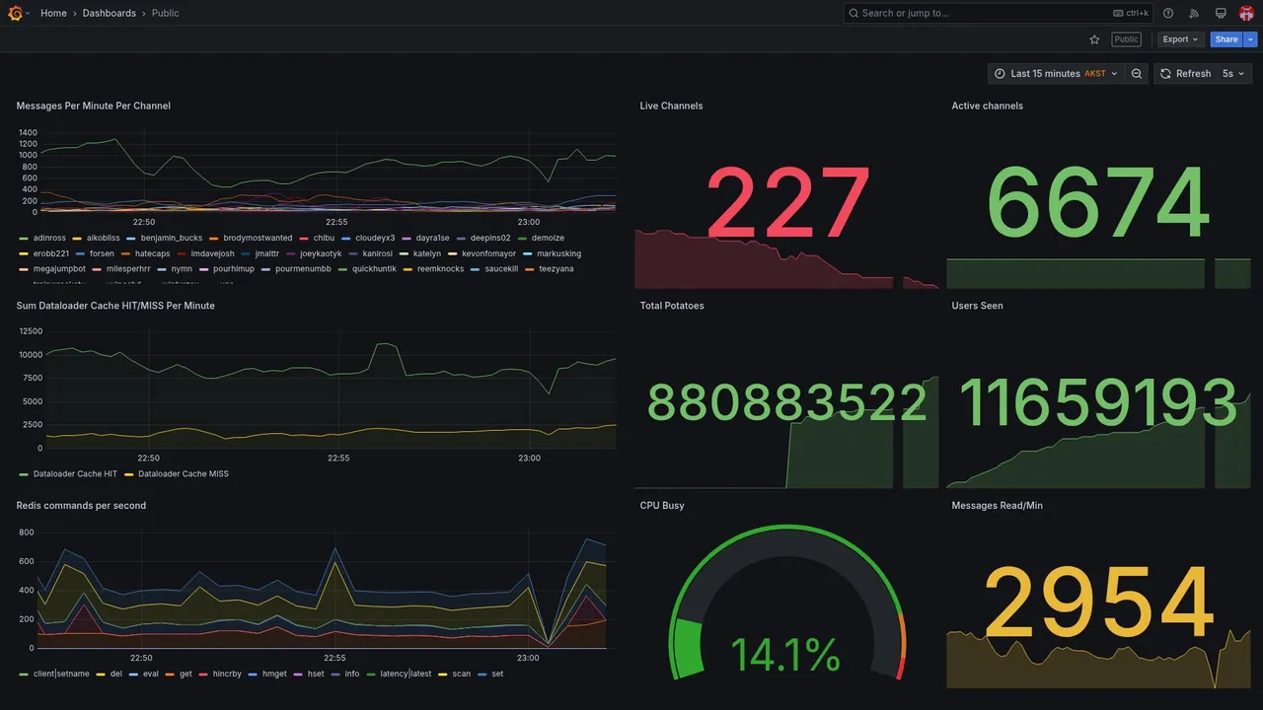The height and width of the screenshot is (710, 1263).
Task: Open the user profile avatar
Action: (1246, 13)
